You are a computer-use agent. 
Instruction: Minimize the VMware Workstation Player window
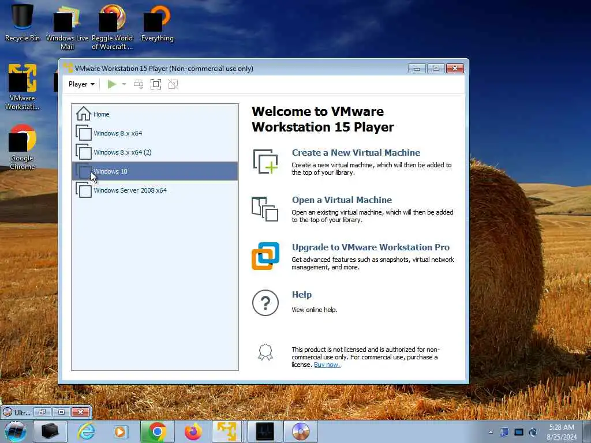[417, 68]
